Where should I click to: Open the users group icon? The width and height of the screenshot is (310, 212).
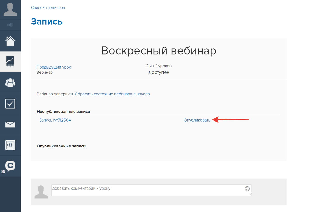[10, 83]
